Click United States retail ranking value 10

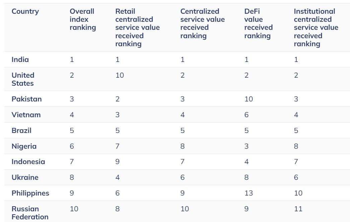coord(120,75)
